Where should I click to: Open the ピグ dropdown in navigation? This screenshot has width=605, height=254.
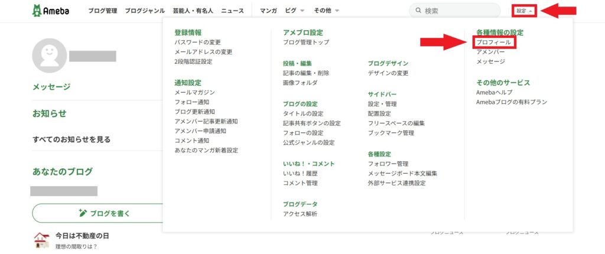click(295, 11)
